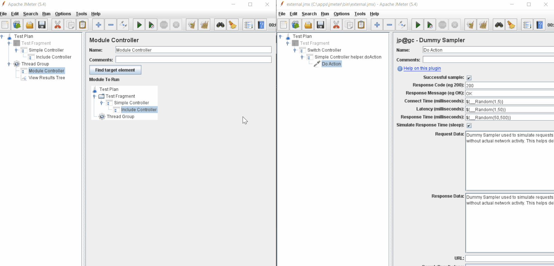Open the Options menu in left JMeter window
Viewport: 554px width, 266px height.
(63, 14)
